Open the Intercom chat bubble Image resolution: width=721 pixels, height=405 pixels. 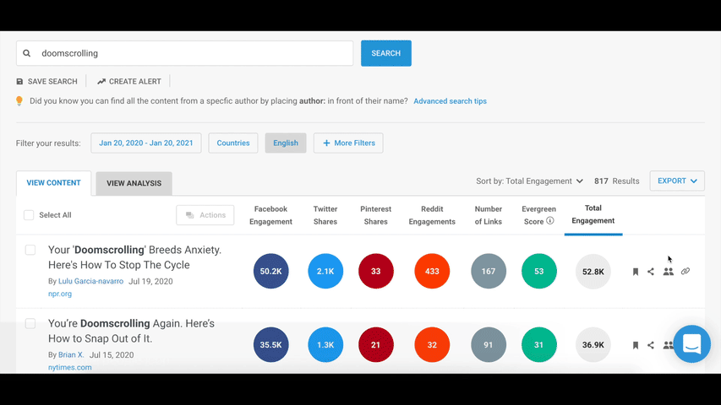(x=691, y=343)
